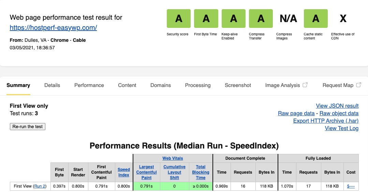Open the Request Map tab
The image size is (368, 192).
pyautogui.click(x=341, y=85)
